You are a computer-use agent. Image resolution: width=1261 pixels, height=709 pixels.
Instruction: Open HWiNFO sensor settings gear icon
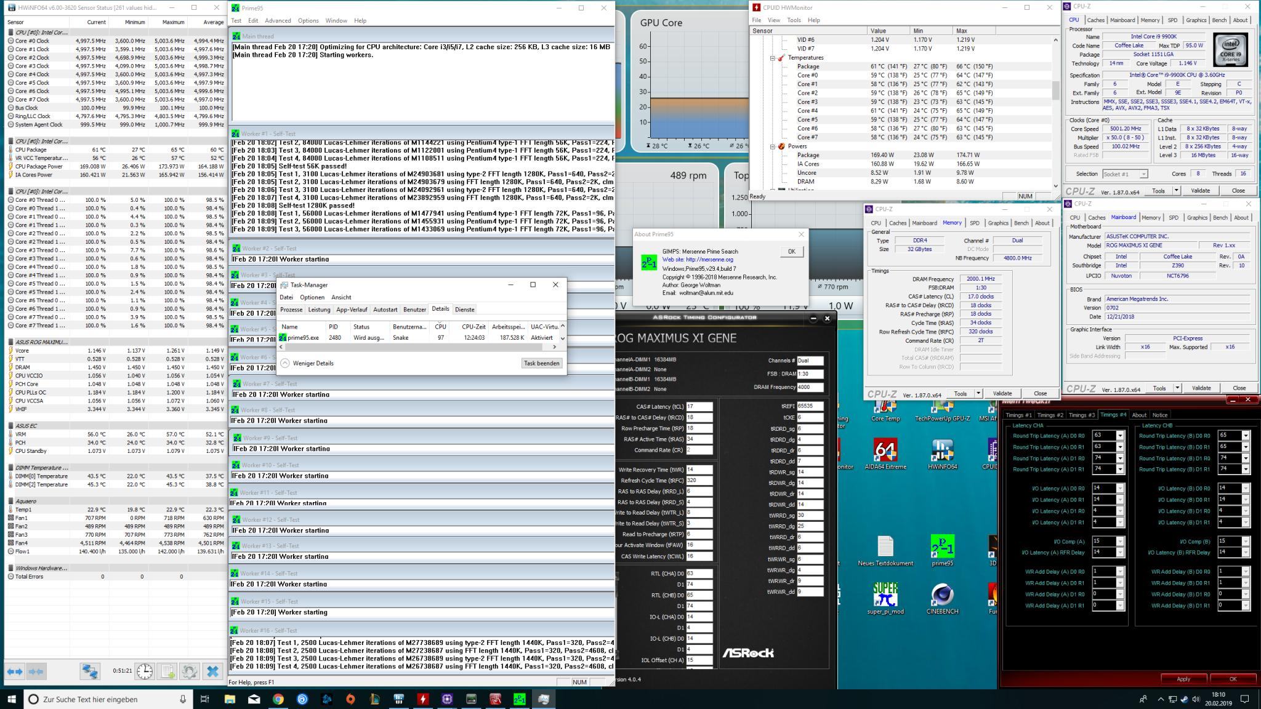click(190, 671)
